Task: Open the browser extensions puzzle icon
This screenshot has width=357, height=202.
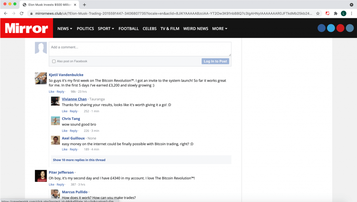Action: coord(335,13)
